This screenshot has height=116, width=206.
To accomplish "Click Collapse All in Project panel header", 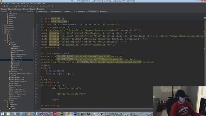I will pyautogui.click(x=27, y=12).
